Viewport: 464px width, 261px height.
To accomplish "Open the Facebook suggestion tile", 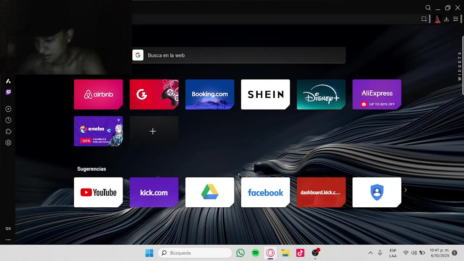I will [x=265, y=192].
